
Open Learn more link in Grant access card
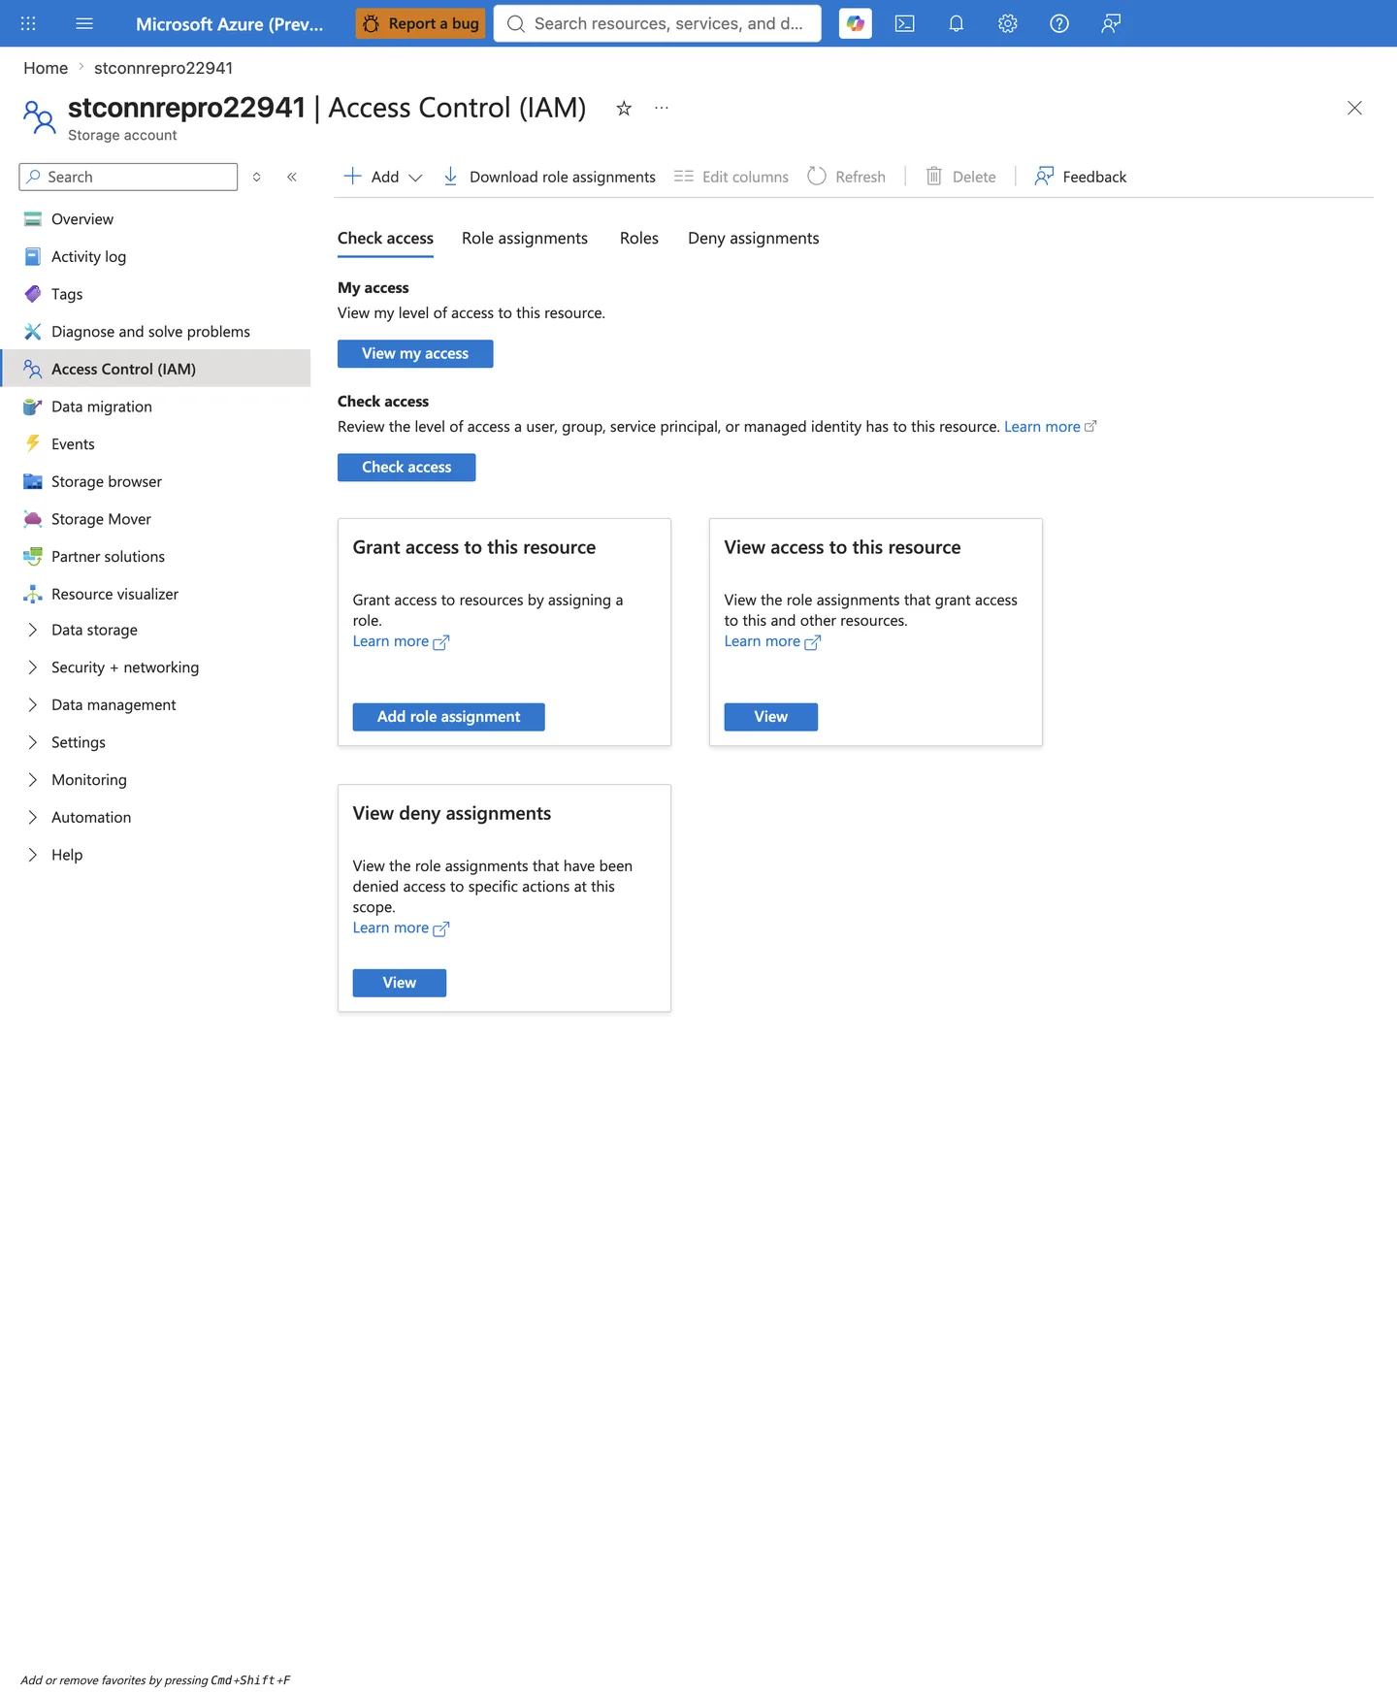point(401,641)
